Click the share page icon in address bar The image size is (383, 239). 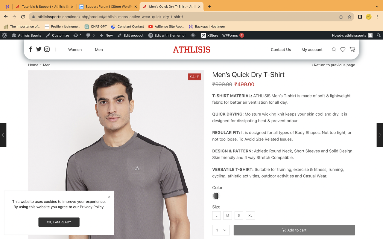pos(341,17)
